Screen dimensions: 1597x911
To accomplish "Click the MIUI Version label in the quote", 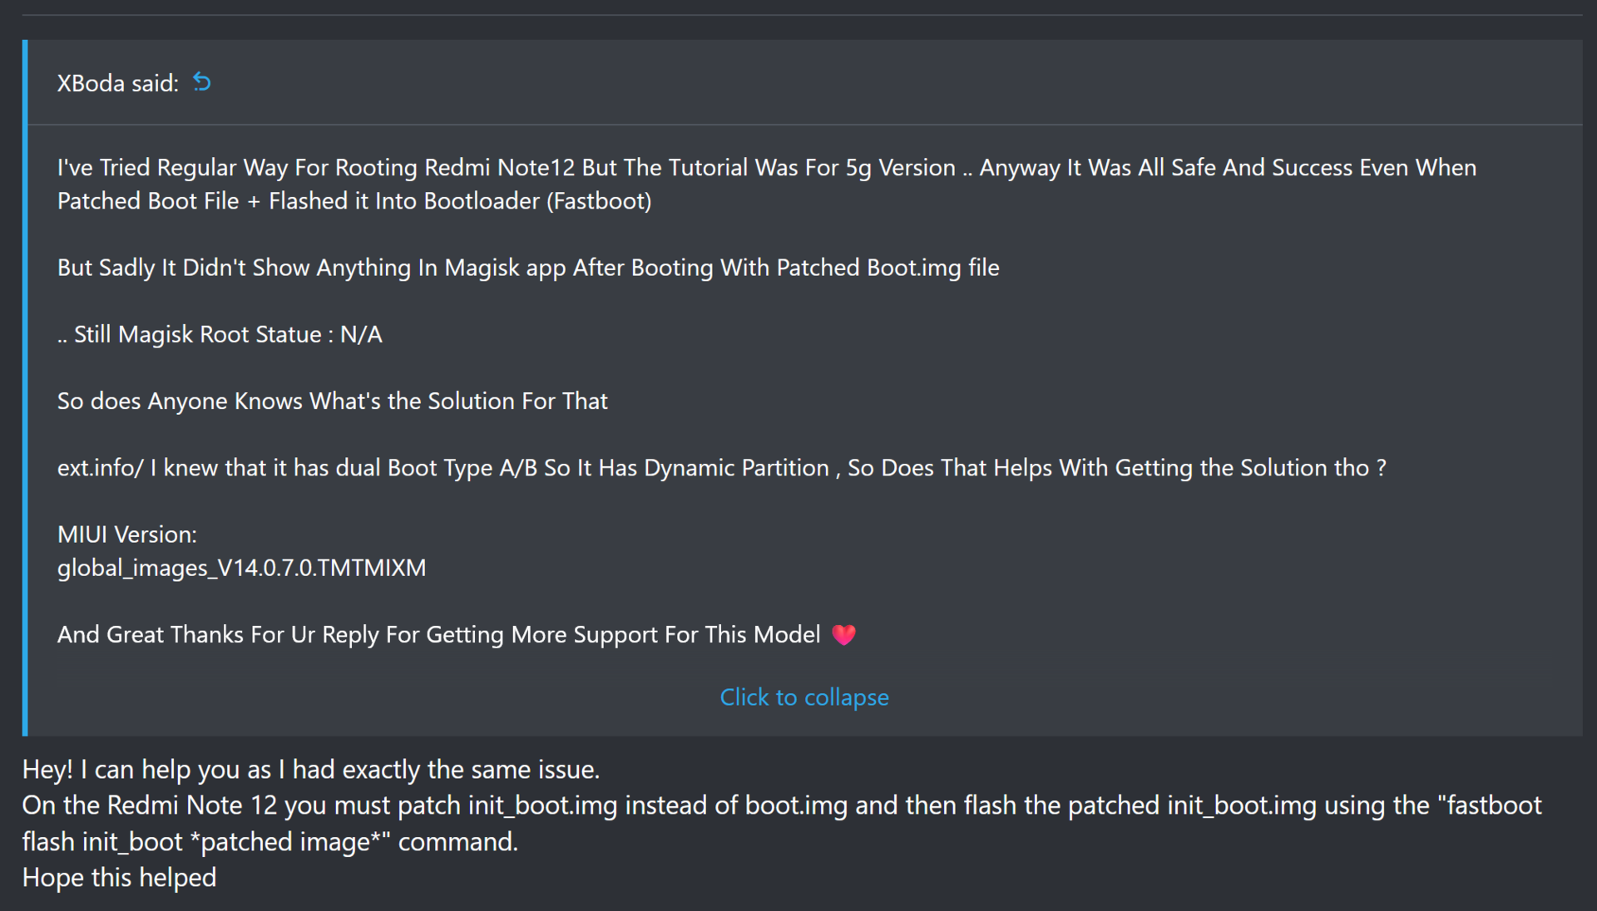I will coord(127,534).
